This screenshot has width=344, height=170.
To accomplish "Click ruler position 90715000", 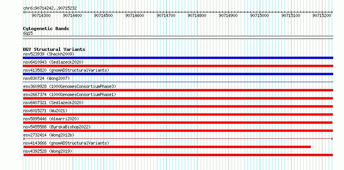I will pyautogui.click(x=259, y=15).
